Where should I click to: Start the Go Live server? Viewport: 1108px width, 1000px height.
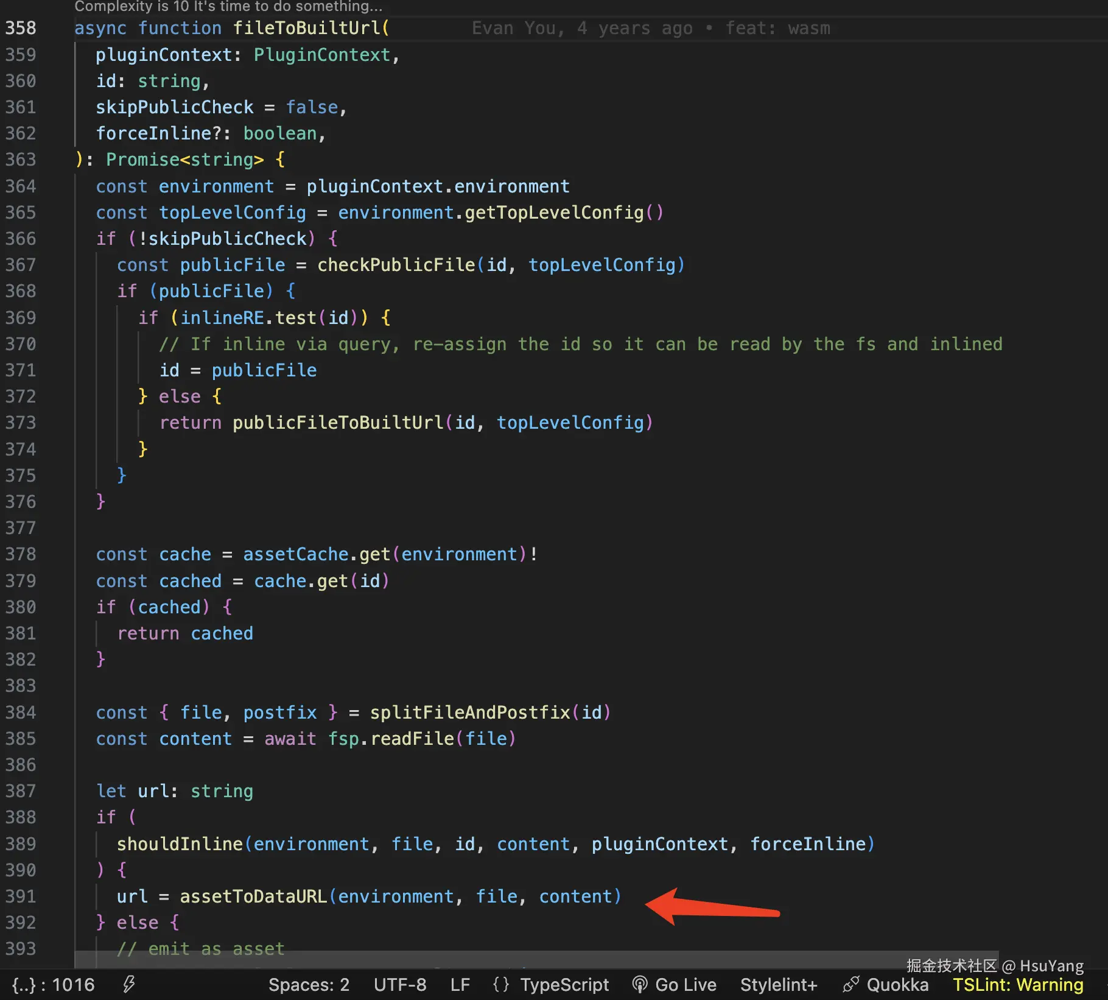(675, 985)
